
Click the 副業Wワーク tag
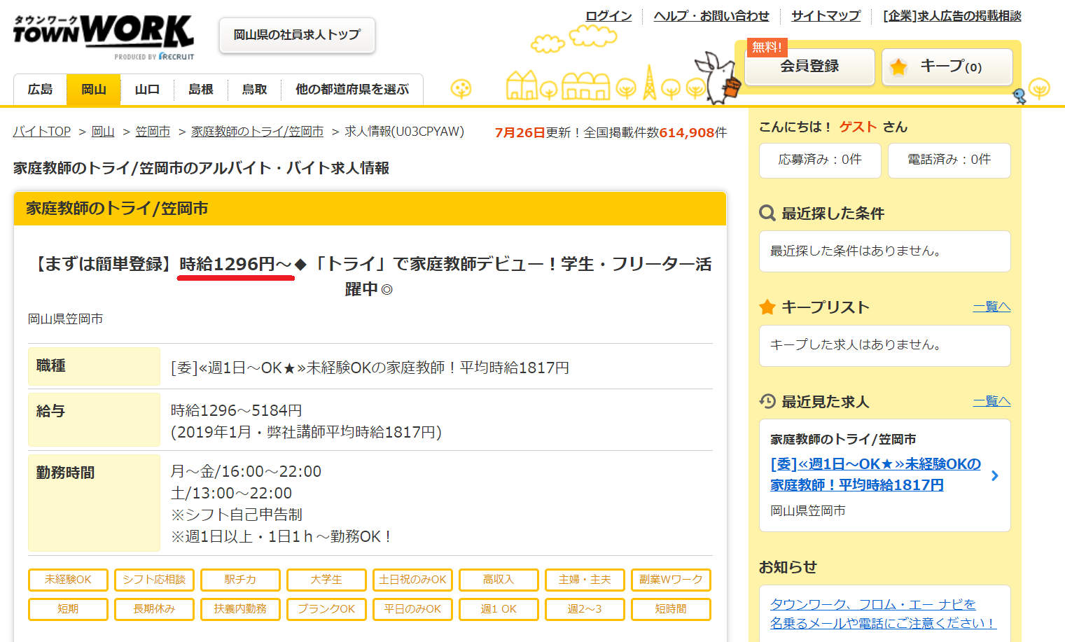[671, 580]
